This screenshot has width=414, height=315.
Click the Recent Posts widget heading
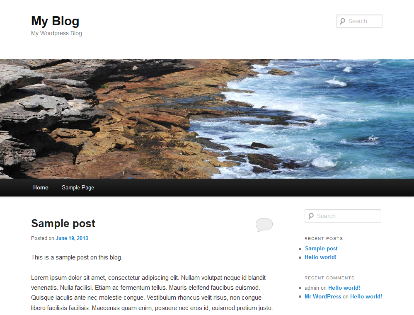click(324, 238)
